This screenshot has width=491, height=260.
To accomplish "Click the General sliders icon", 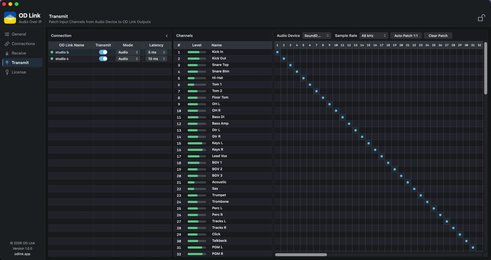I will point(7,34).
